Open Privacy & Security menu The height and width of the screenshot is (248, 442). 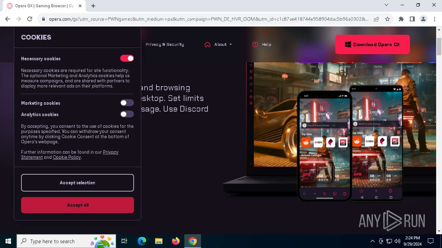coord(165,44)
